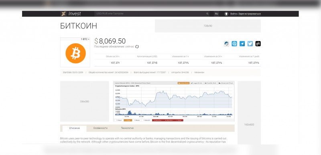
Task: Click value under Изменения за 24 ч
Action: point(216,63)
